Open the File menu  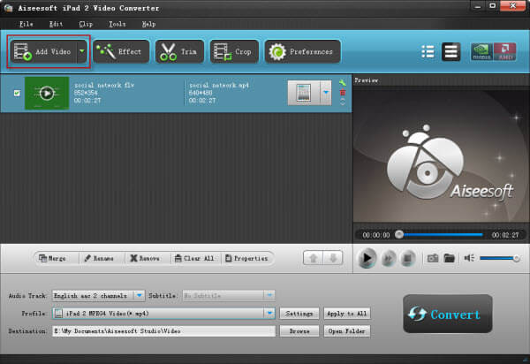pyautogui.click(x=26, y=24)
